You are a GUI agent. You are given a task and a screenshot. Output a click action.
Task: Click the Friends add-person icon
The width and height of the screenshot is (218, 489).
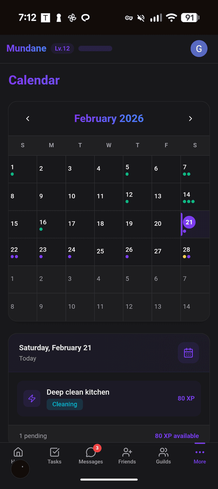[x=127, y=452]
